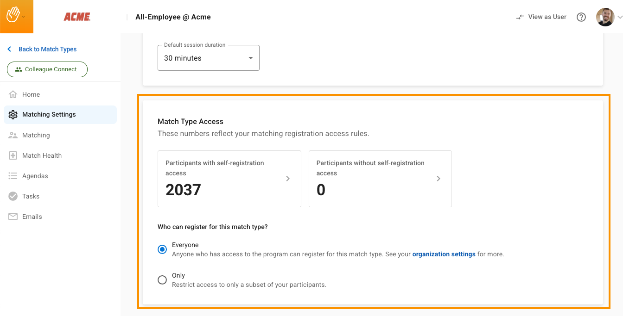Select the Only radio button

[x=162, y=280]
